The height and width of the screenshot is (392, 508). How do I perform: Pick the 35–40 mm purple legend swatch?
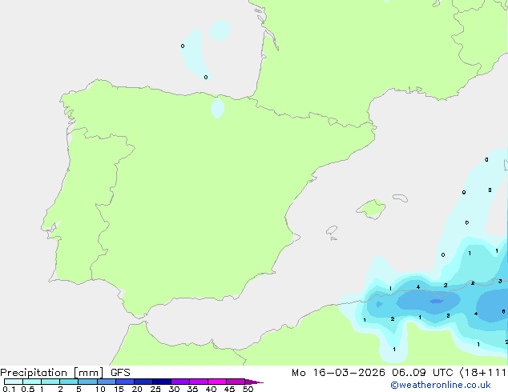coord(199,382)
